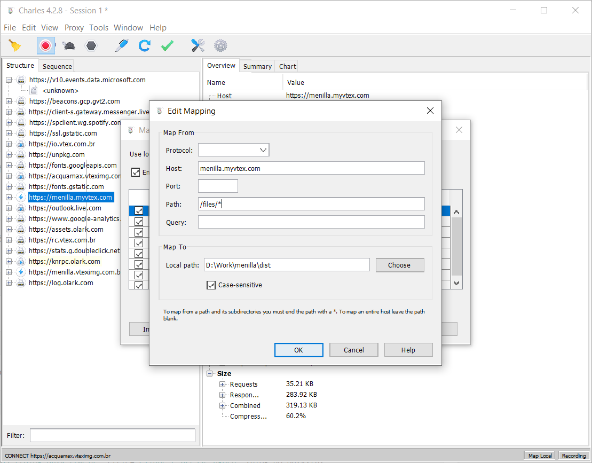Toggle first highlighted mapping row checkbox

click(x=139, y=211)
